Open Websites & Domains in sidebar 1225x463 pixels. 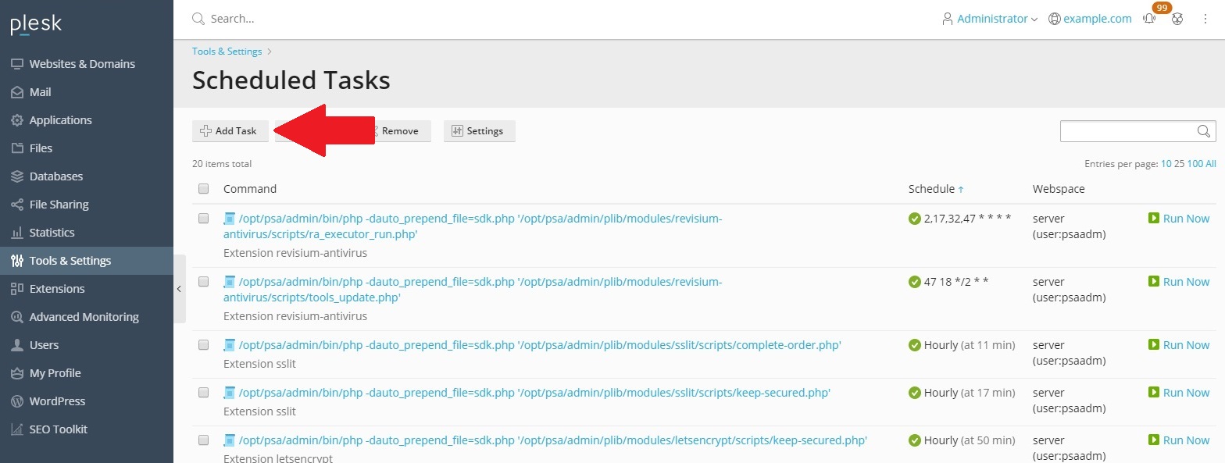pyautogui.click(x=82, y=64)
